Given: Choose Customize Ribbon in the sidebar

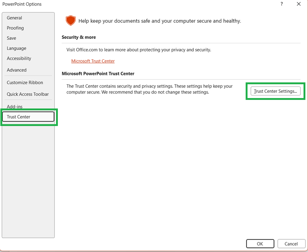Looking at the screenshot, I should point(28,82).
